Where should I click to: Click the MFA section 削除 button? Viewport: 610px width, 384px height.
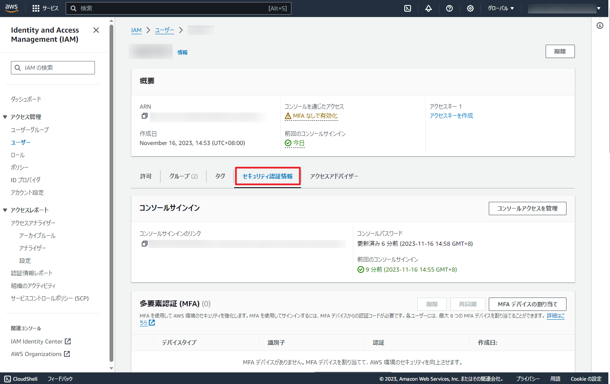[x=432, y=304]
